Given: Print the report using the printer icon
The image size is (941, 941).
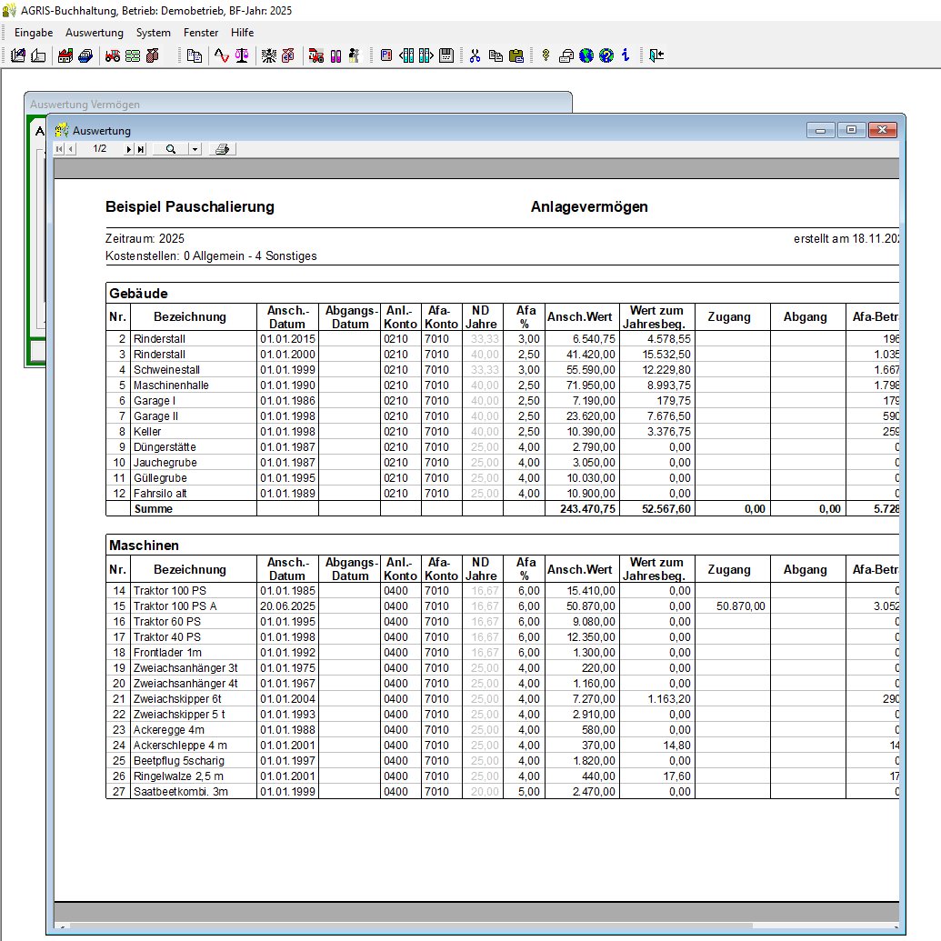Looking at the screenshot, I should coord(223,149).
